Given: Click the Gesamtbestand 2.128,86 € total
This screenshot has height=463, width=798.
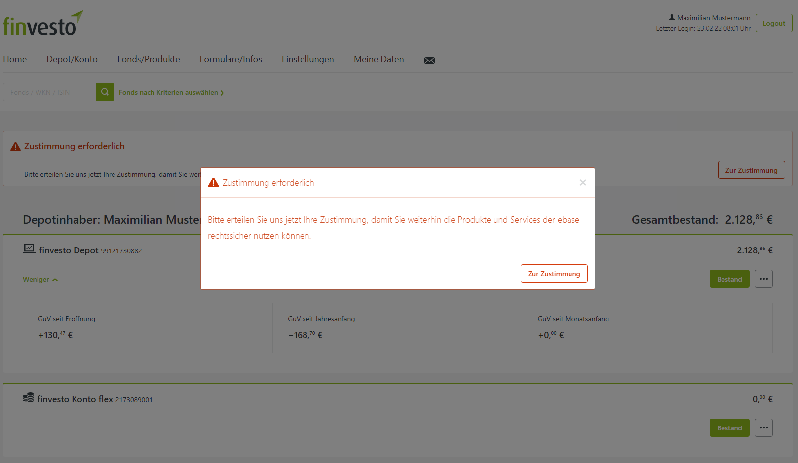Looking at the screenshot, I should point(702,219).
